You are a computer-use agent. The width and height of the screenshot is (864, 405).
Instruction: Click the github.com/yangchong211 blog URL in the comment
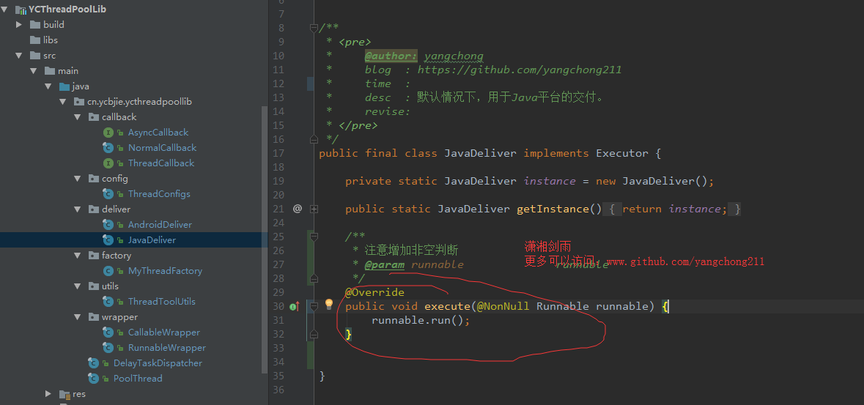[x=519, y=70]
